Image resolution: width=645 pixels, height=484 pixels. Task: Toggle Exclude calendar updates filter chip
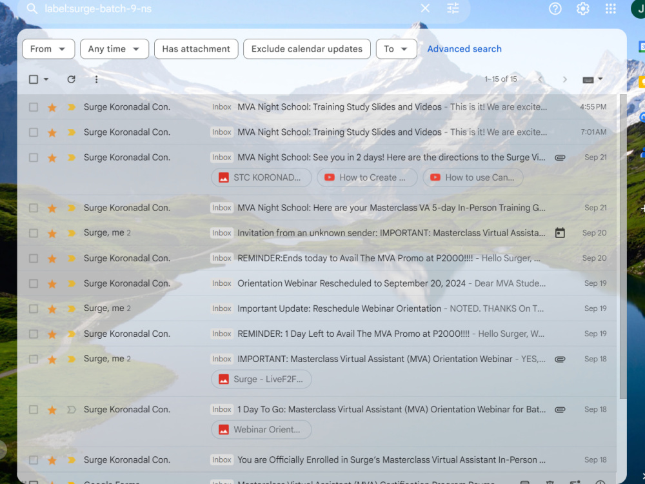coord(307,49)
